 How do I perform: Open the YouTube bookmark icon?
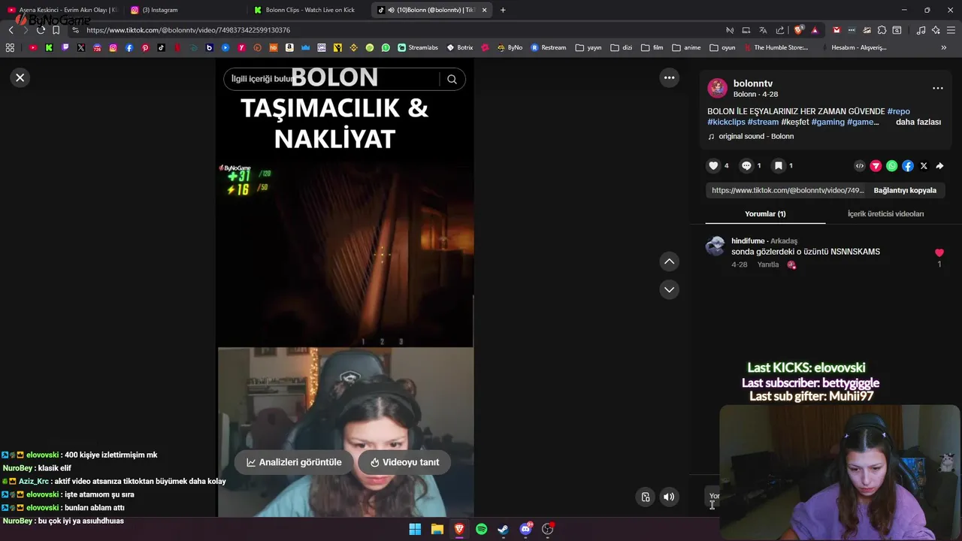33,47
